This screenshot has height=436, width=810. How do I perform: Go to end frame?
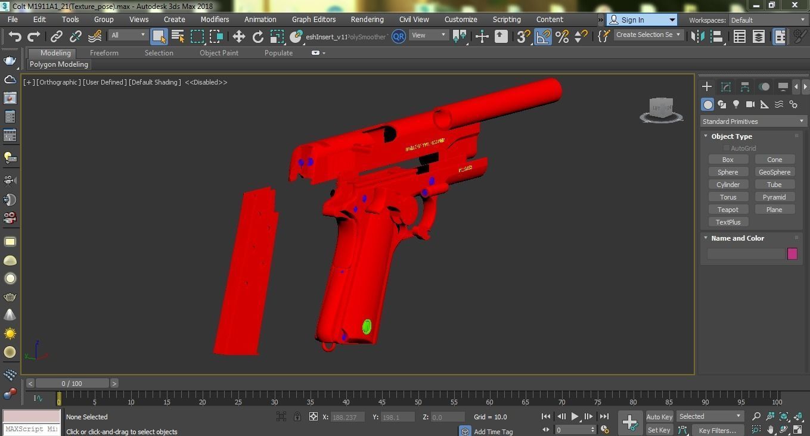(x=604, y=417)
